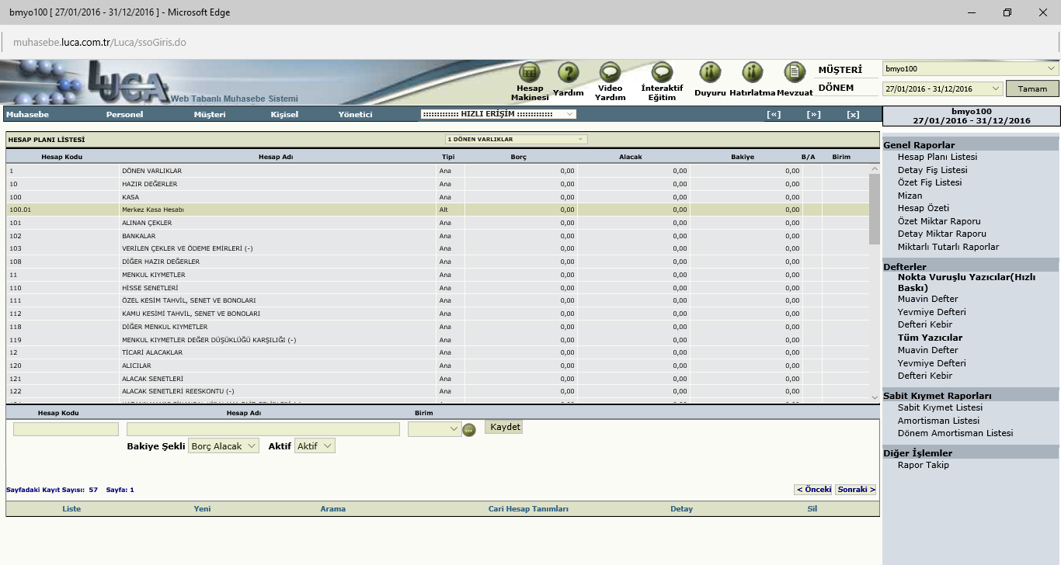The image size is (1061, 565).
Task: Select the 102 BANKALAR row
Action: tap(437, 236)
